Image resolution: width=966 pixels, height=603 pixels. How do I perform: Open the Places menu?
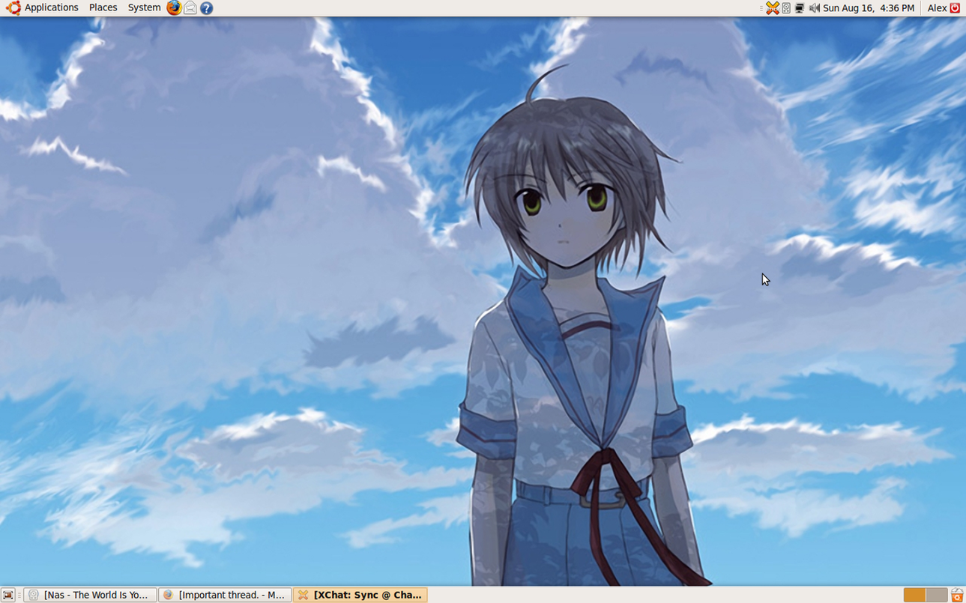tap(103, 7)
